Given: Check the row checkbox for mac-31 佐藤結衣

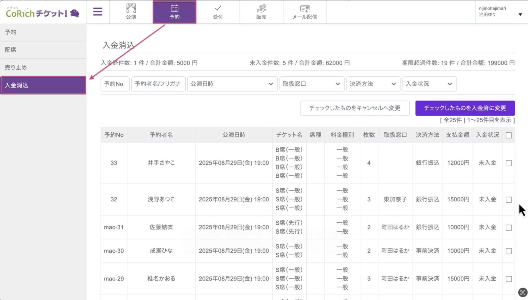Looking at the screenshot, I should point(509,227).
